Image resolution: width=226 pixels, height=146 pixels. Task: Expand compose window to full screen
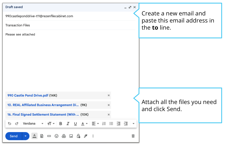pos(130,7)
